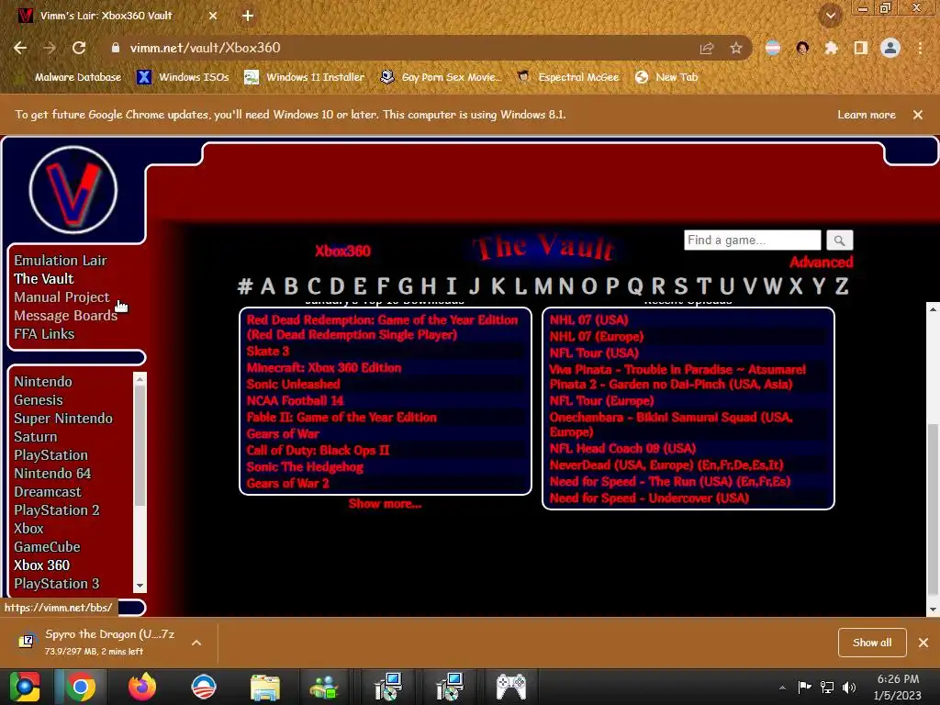Image resolution: width=940 pixels, height=705 pixels.
Task: Select Dreamcast in console list
Action: pos(48,492)
